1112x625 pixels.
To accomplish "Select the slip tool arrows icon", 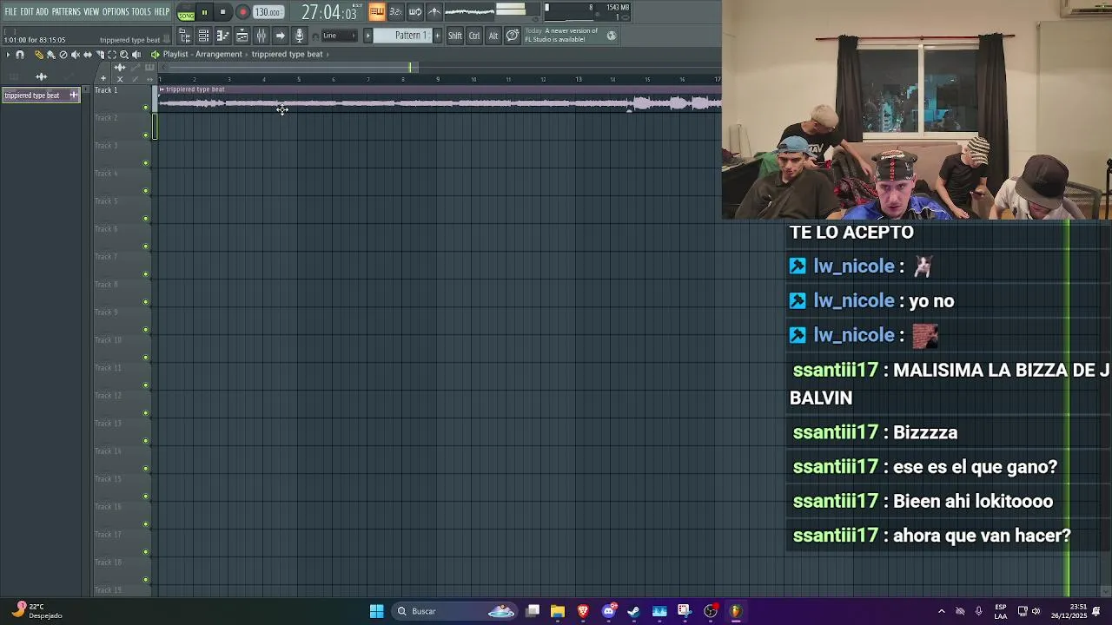I will tap(88, 55).
